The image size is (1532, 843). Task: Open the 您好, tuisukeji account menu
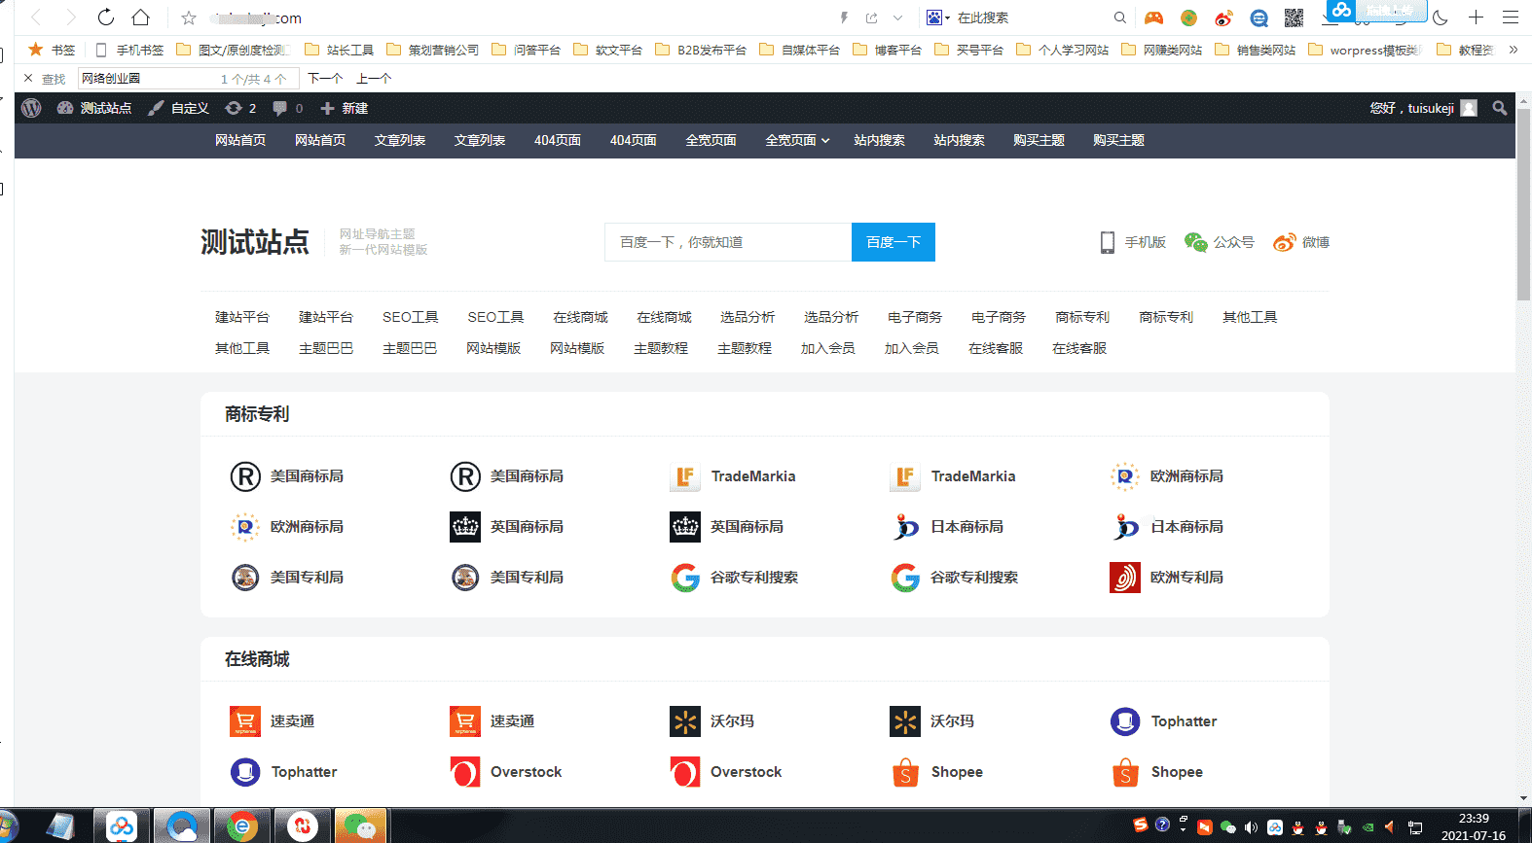coord(1423,108)
